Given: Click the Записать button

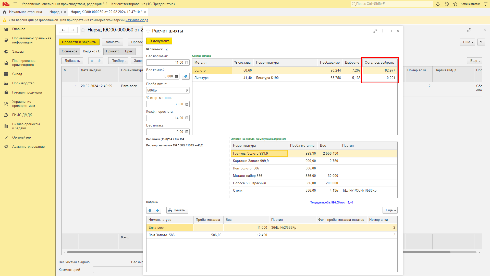Looking at the screenshot, I should (112, 42).
